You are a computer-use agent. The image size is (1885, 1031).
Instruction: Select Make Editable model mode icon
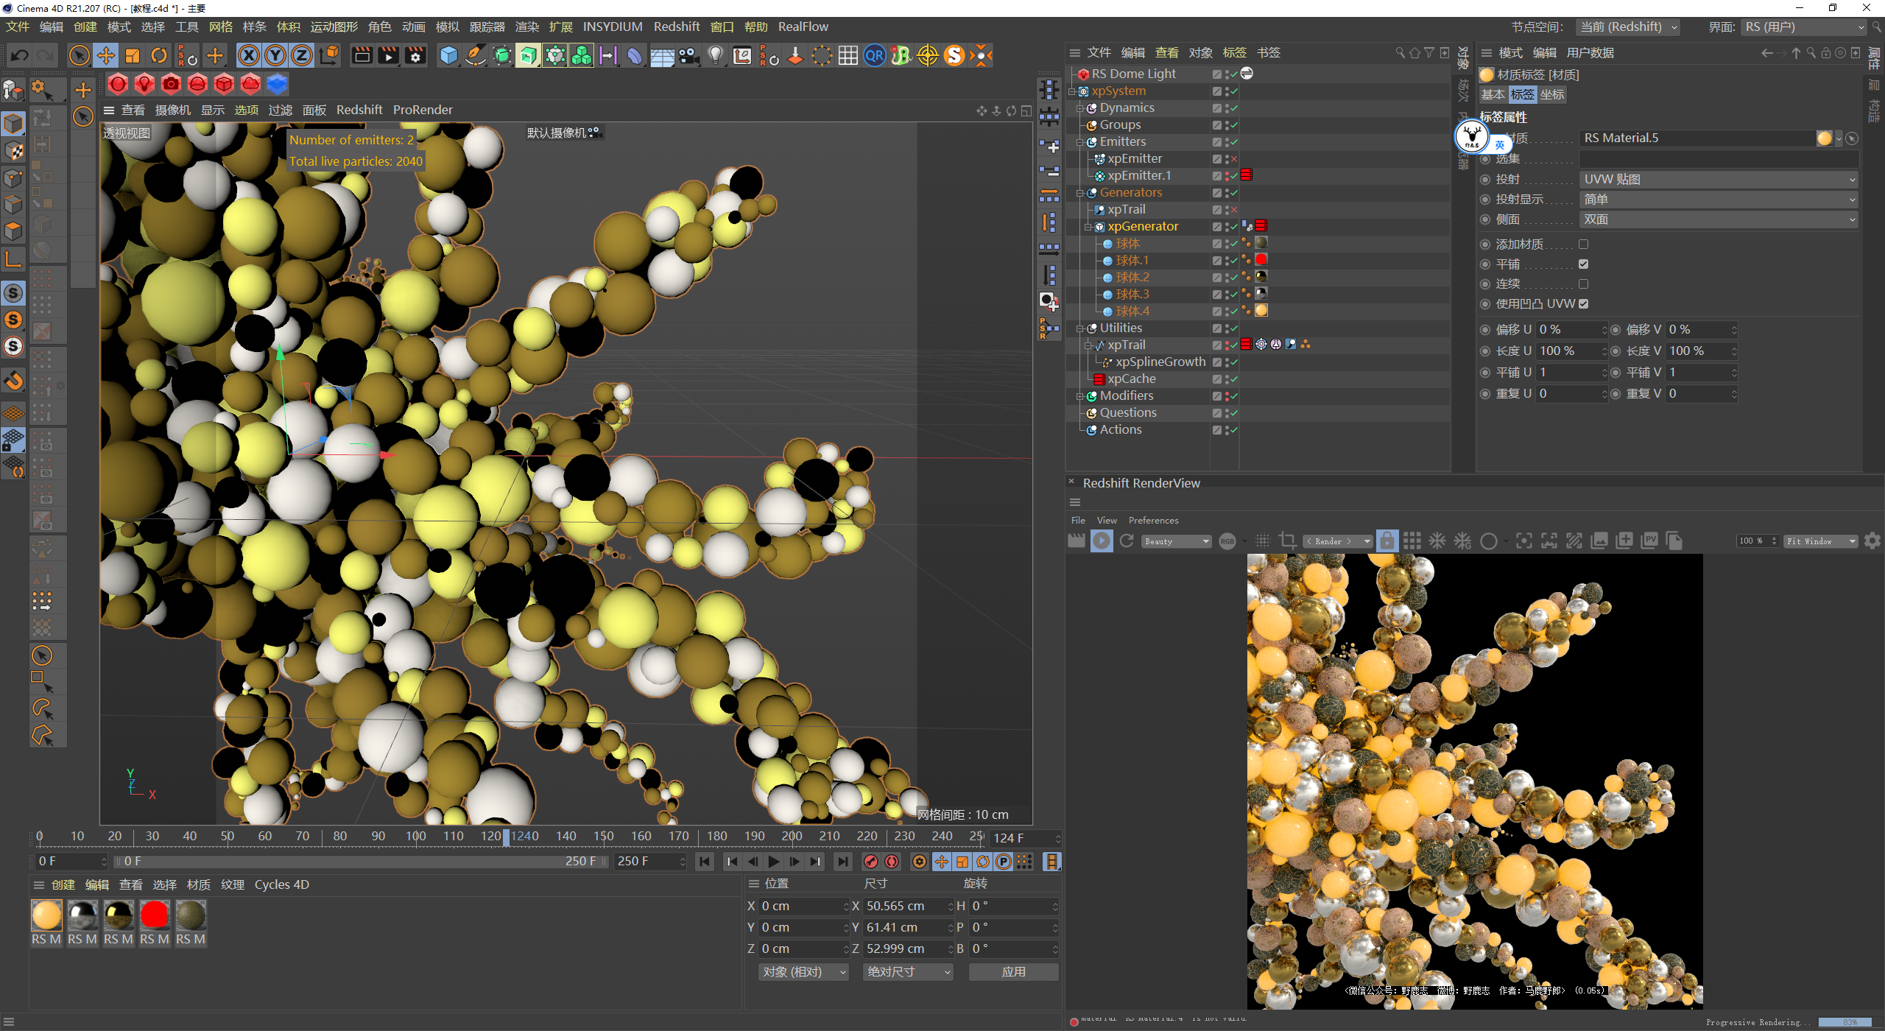click(x=13, y=91)
